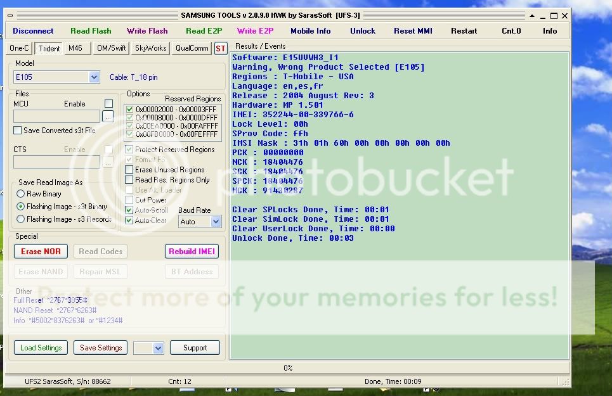Click the red ST button

click(x=221, y=49)
